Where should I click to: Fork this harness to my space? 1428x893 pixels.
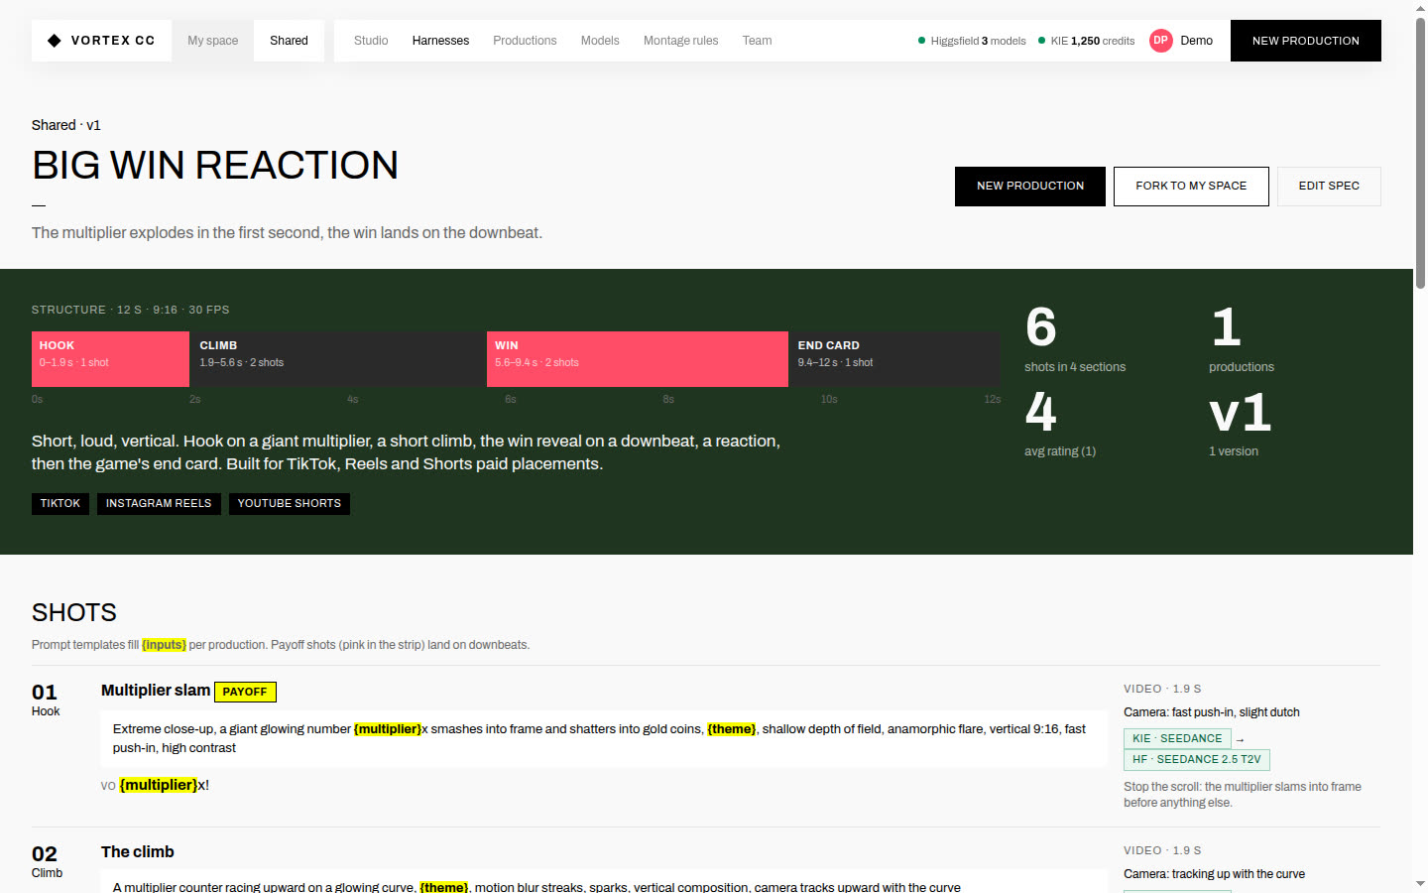click(1191, 187)
